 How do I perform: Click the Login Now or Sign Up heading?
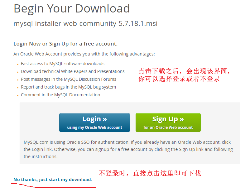point(65,44)
